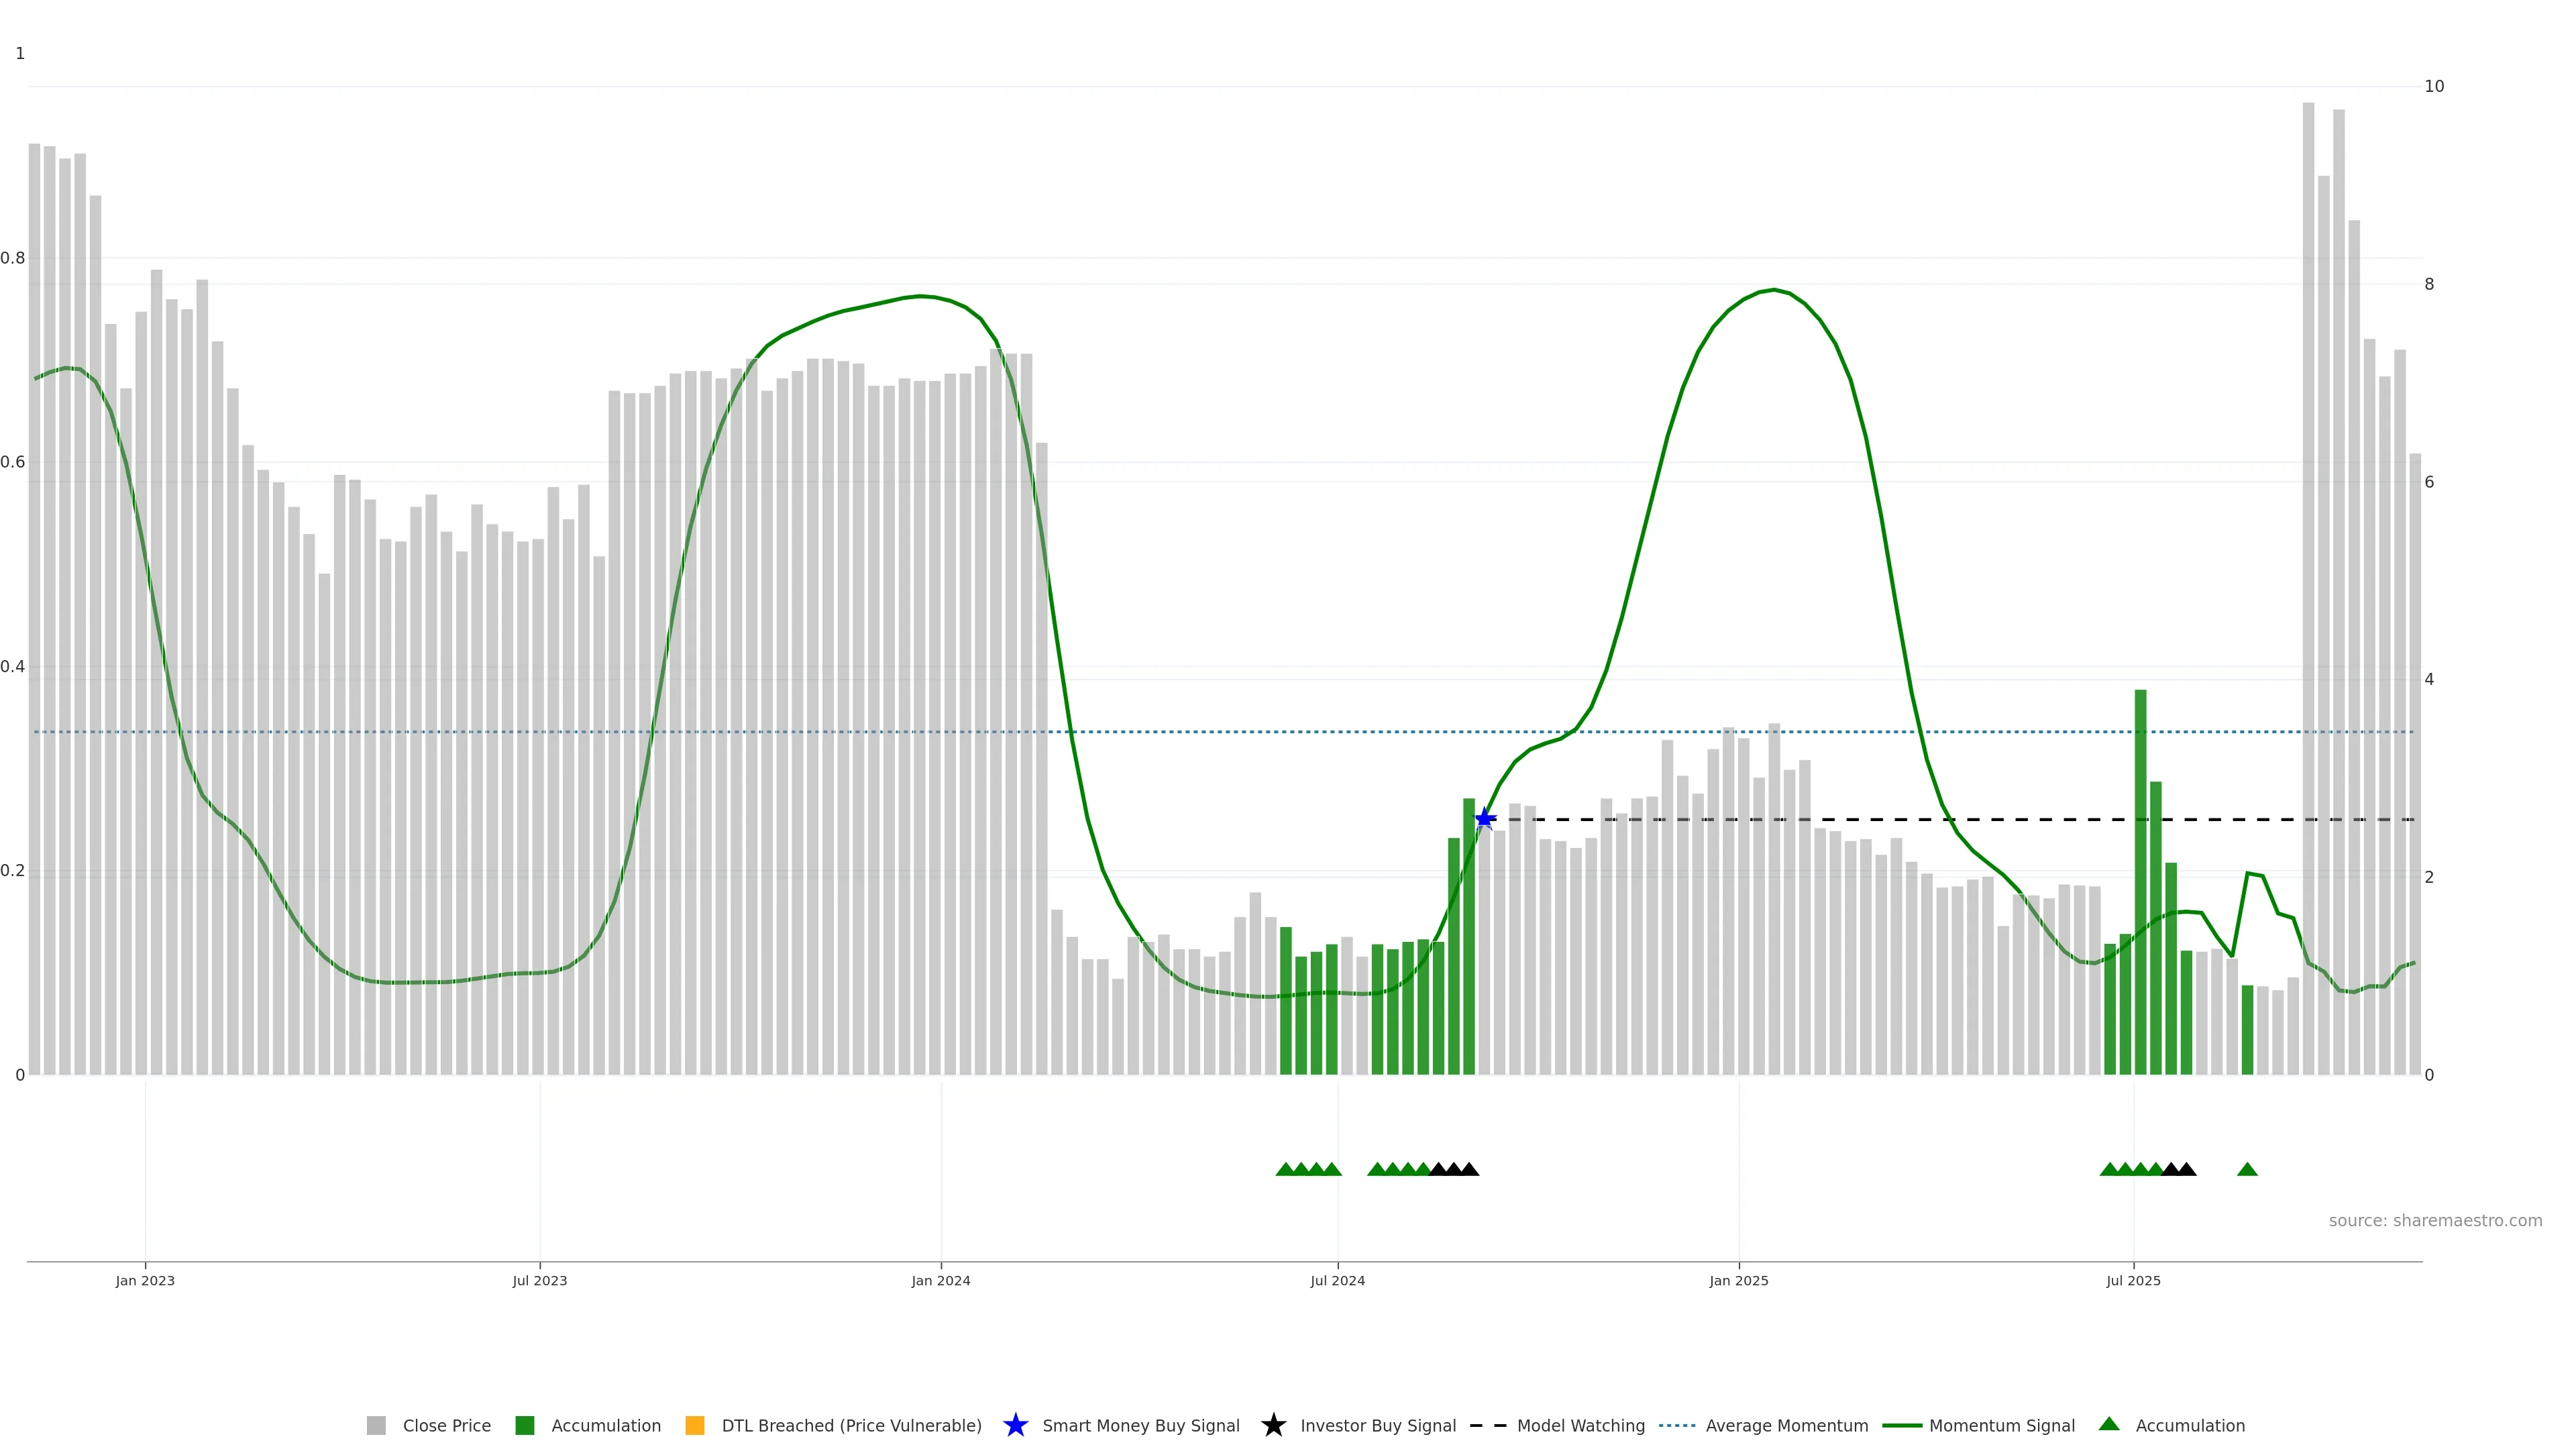Click green triangle Accumulation legend icon
The height and width of the screenshot is (1449, 2576).
2109,1424
